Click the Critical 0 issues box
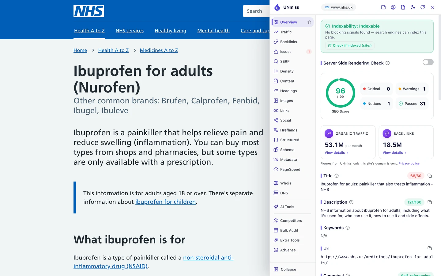 pyautogui.click(x=376, y=89)
